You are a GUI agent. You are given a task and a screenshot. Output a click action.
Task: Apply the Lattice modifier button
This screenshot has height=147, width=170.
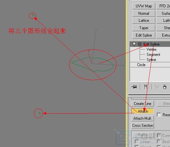tap(144, 21)
